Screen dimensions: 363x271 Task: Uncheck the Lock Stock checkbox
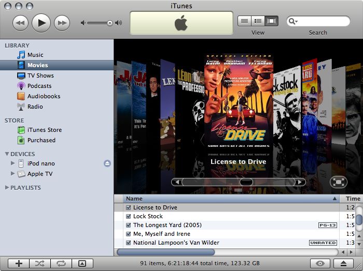click(128, 216)
